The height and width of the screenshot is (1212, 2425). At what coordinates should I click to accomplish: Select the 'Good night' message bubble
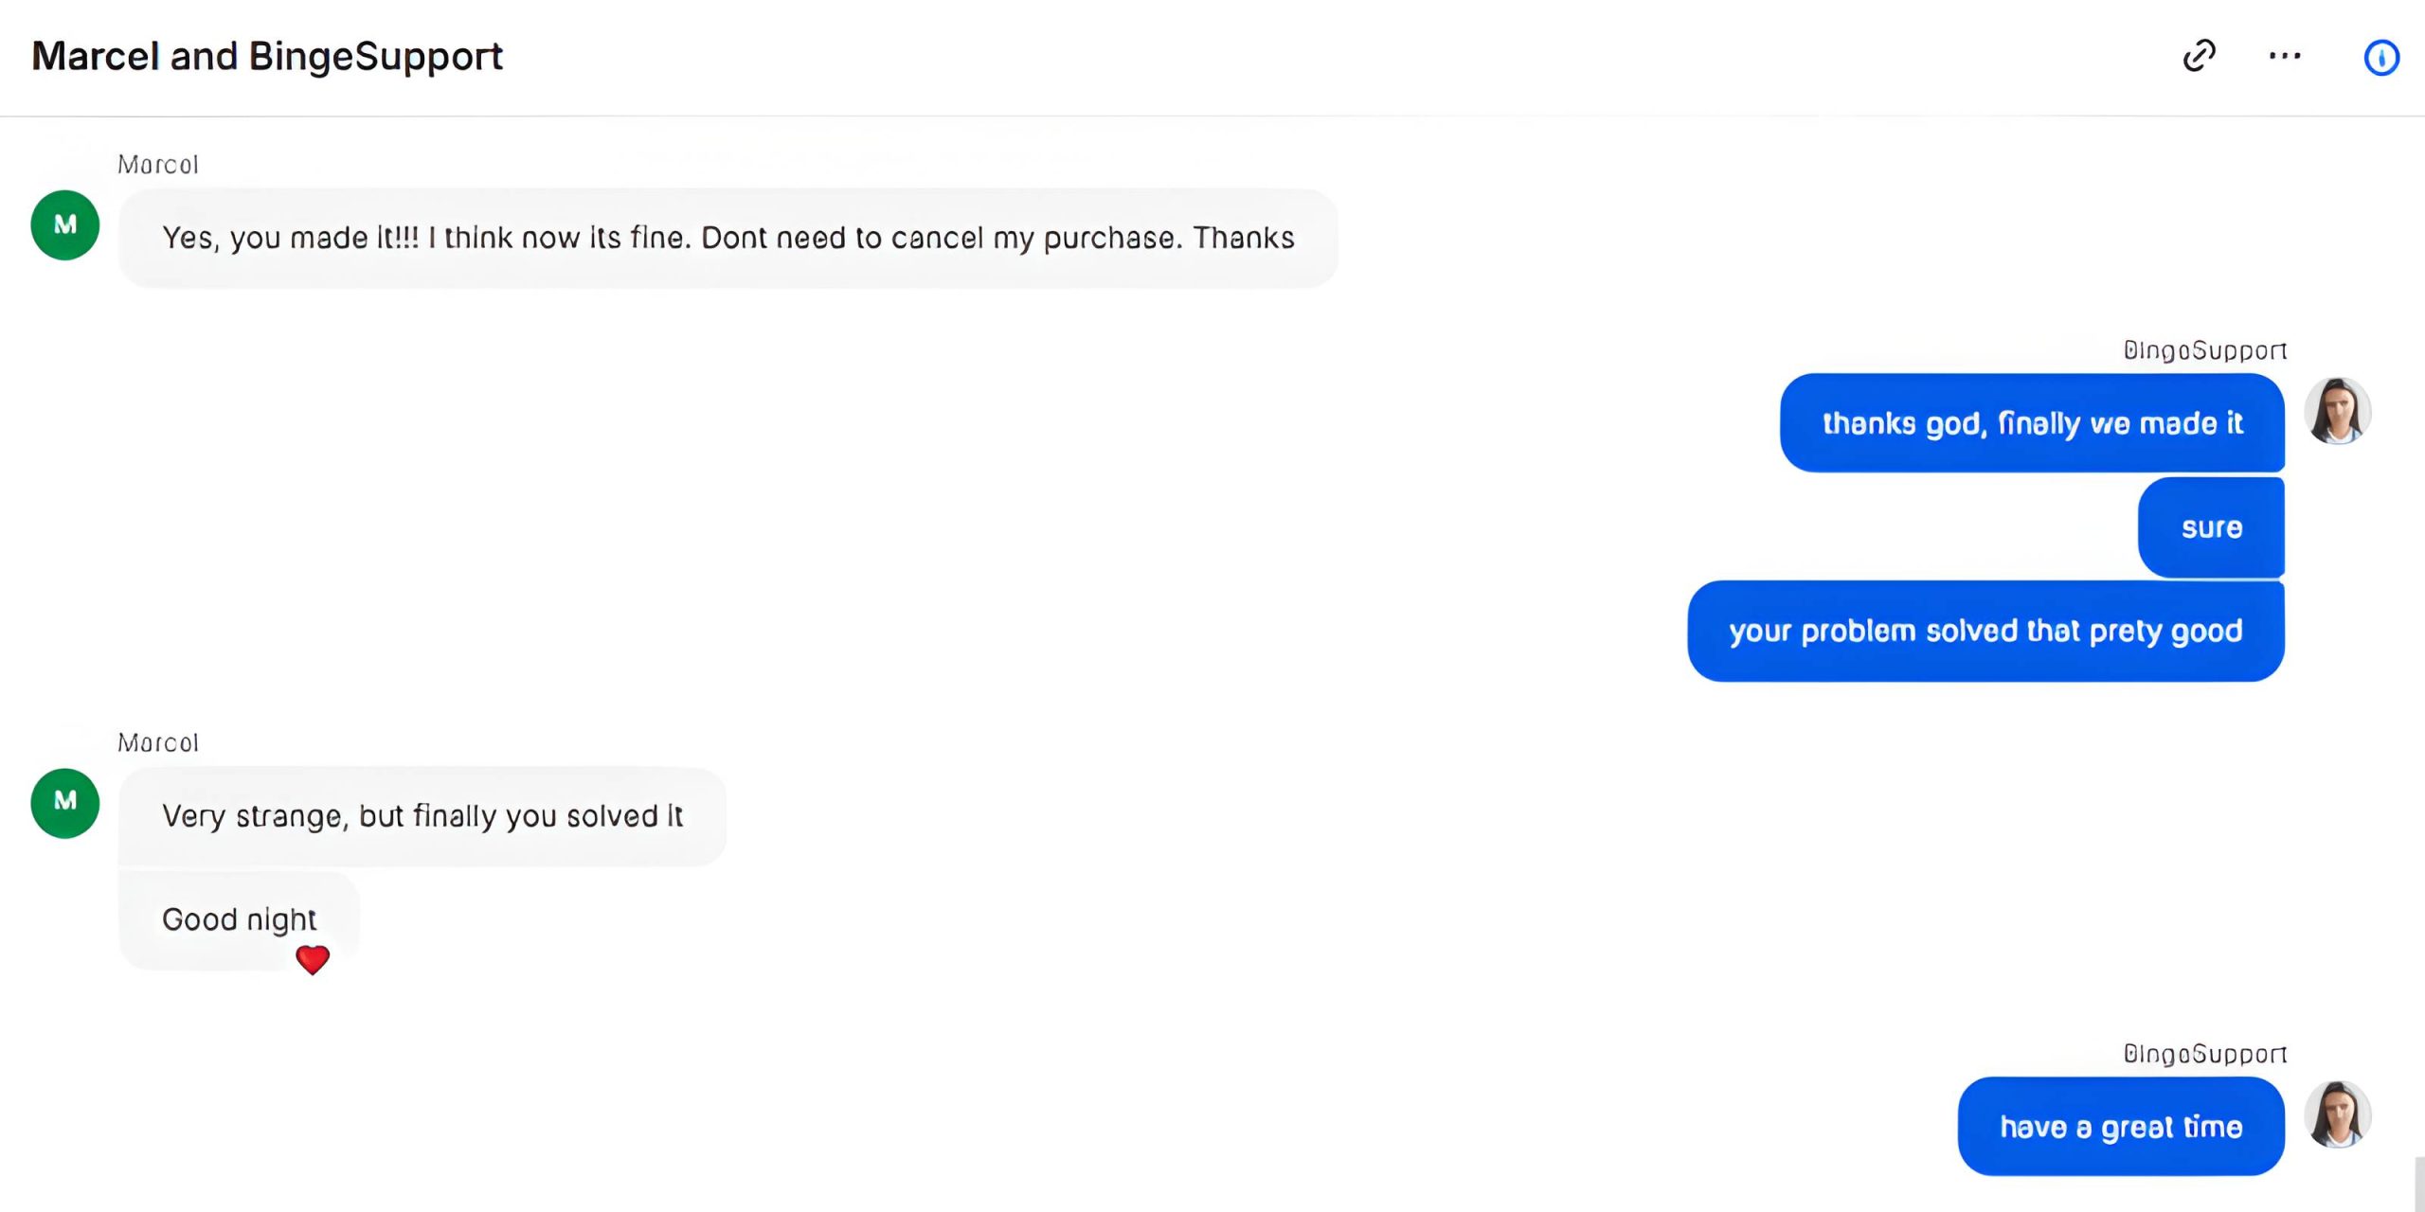click(238, 919)
